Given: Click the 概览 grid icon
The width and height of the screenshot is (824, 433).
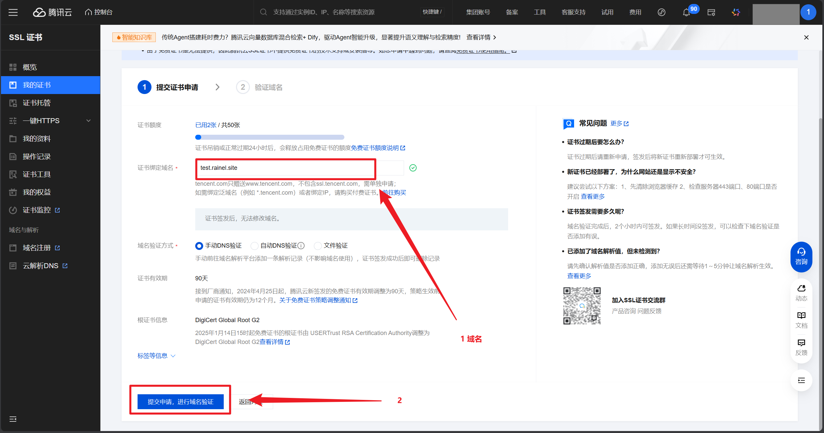Looking at the screenshot, I should point(13,67).
